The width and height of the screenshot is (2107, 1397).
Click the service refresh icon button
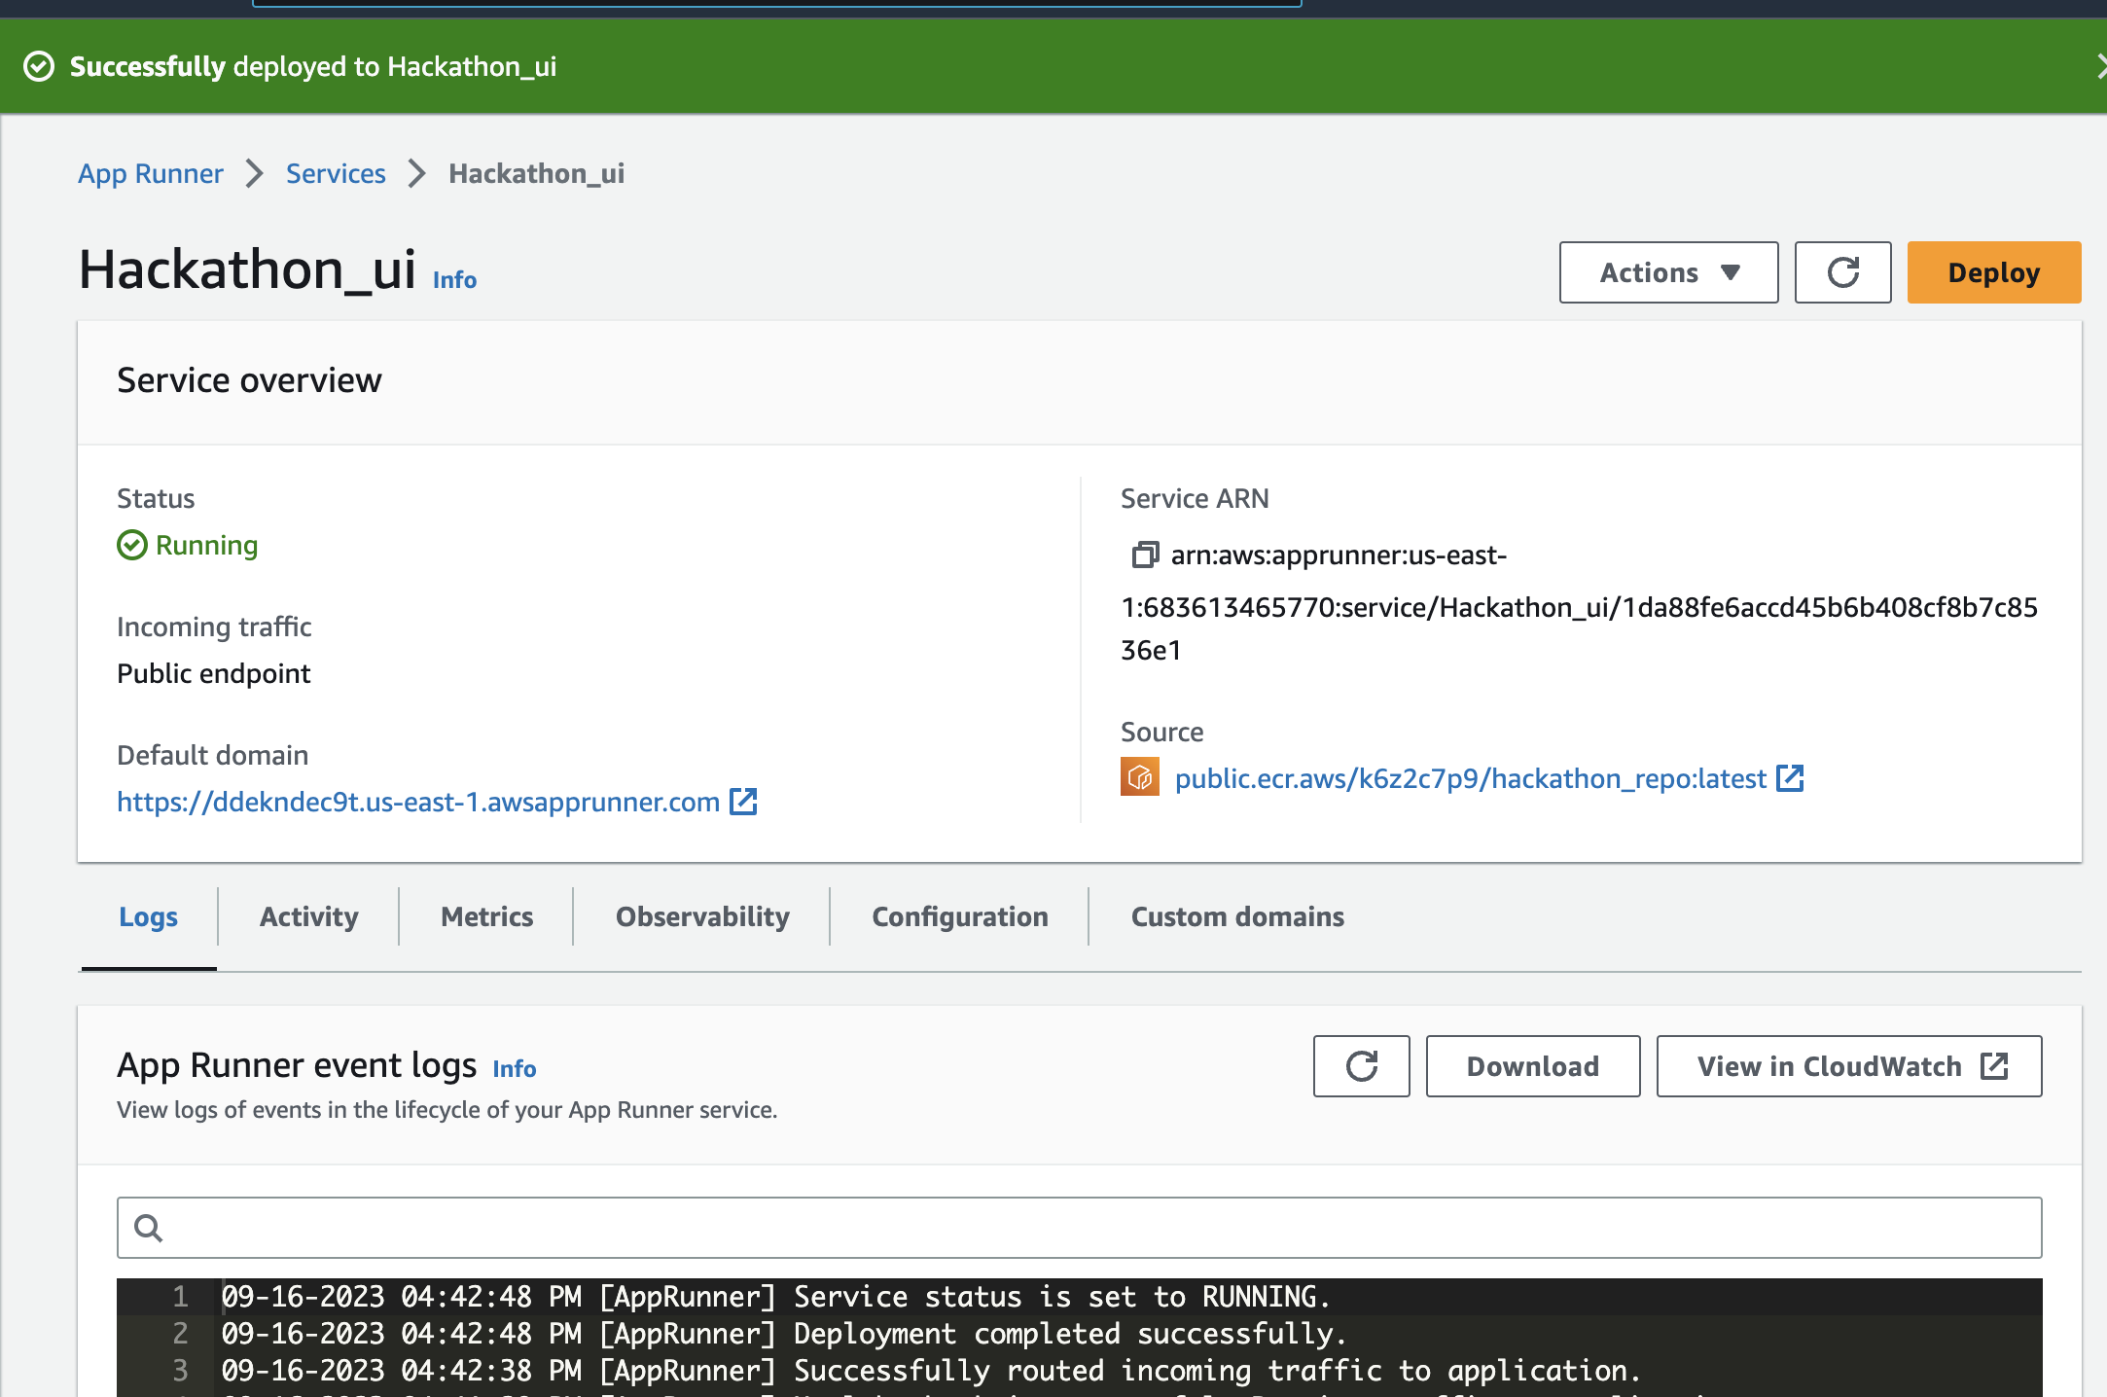point(1842,272)
